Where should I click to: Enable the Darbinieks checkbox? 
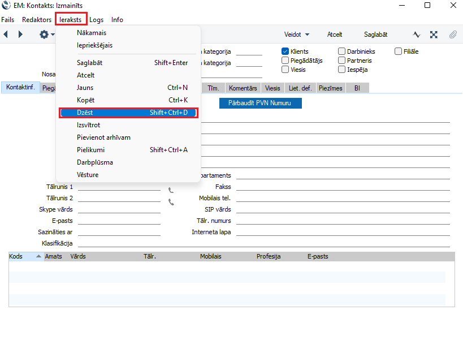342,51
